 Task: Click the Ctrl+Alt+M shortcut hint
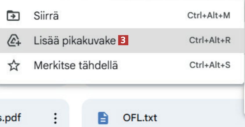(209, 16)
